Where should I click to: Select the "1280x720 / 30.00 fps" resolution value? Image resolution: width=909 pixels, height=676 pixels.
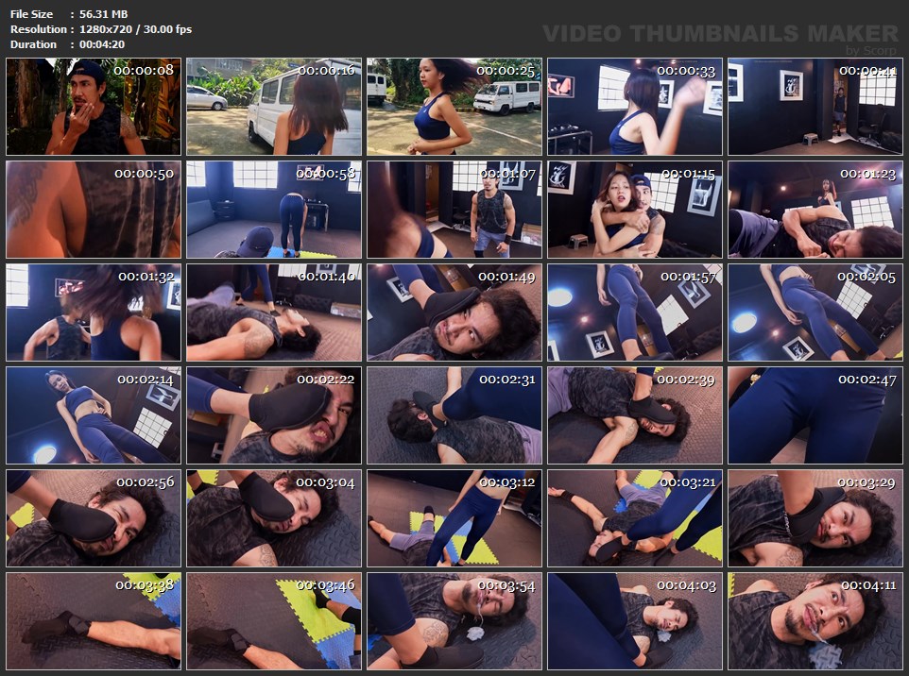136,29
